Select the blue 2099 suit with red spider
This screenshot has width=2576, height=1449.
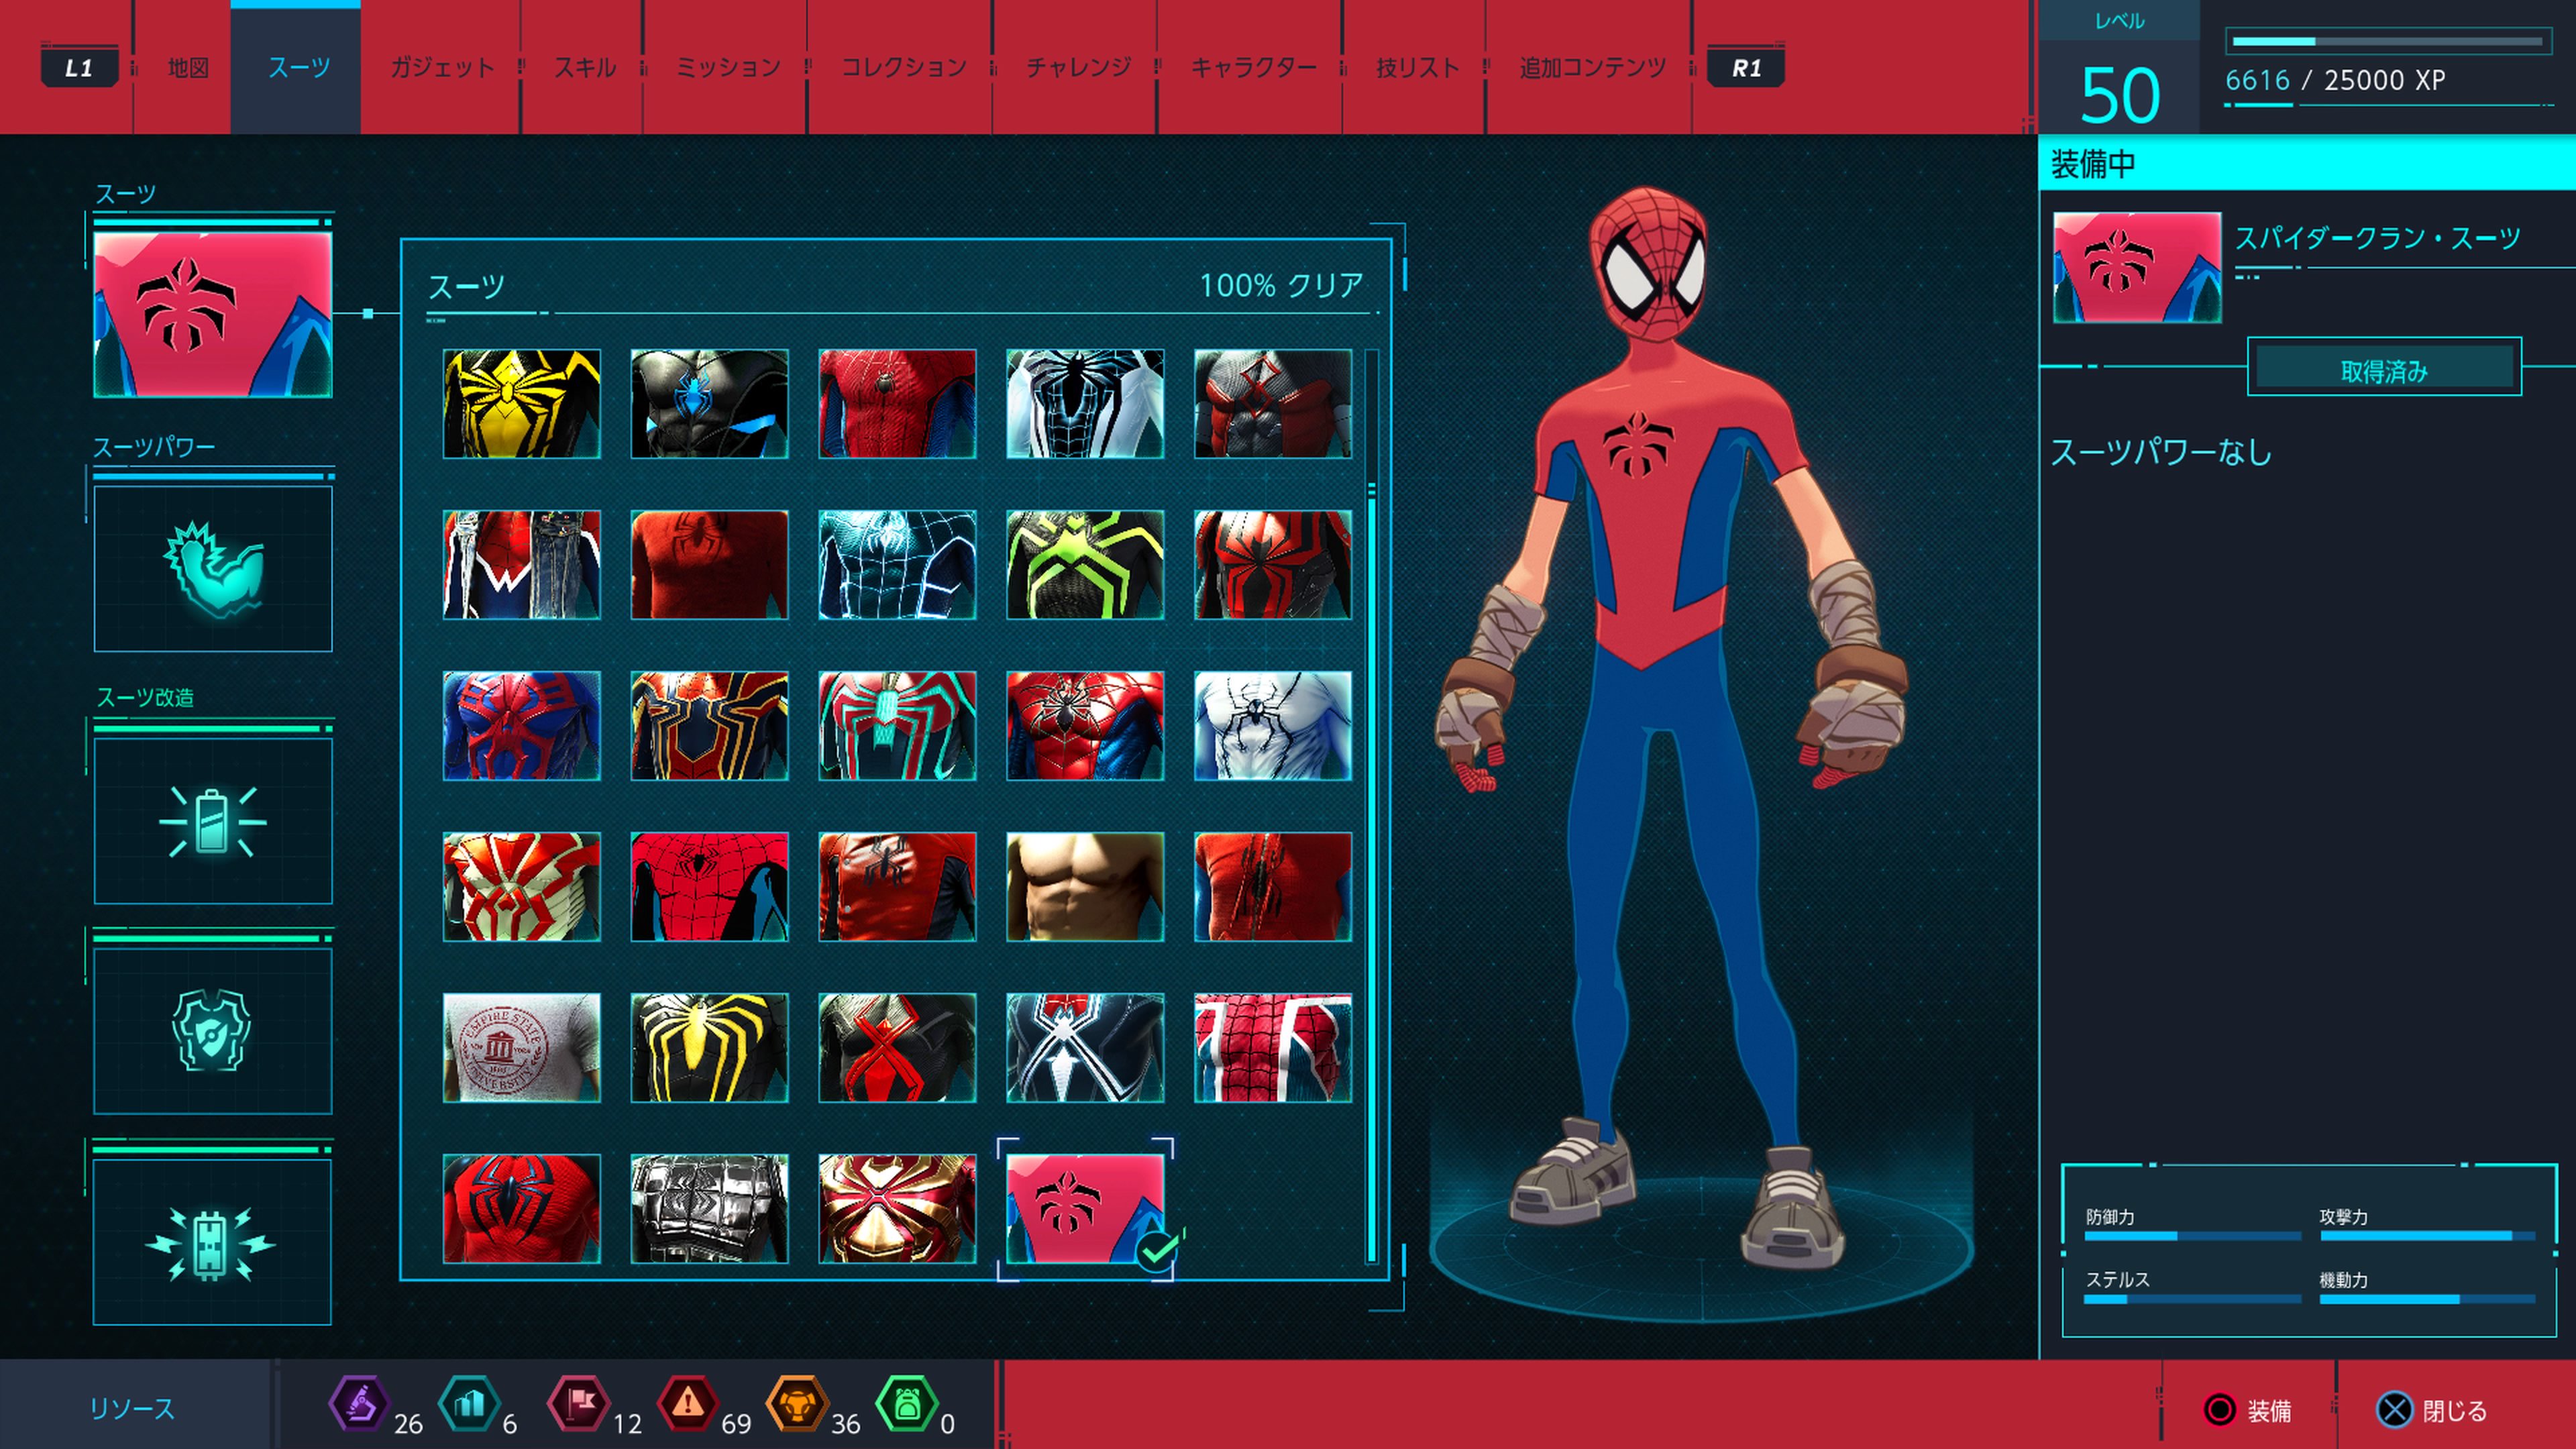522,726
